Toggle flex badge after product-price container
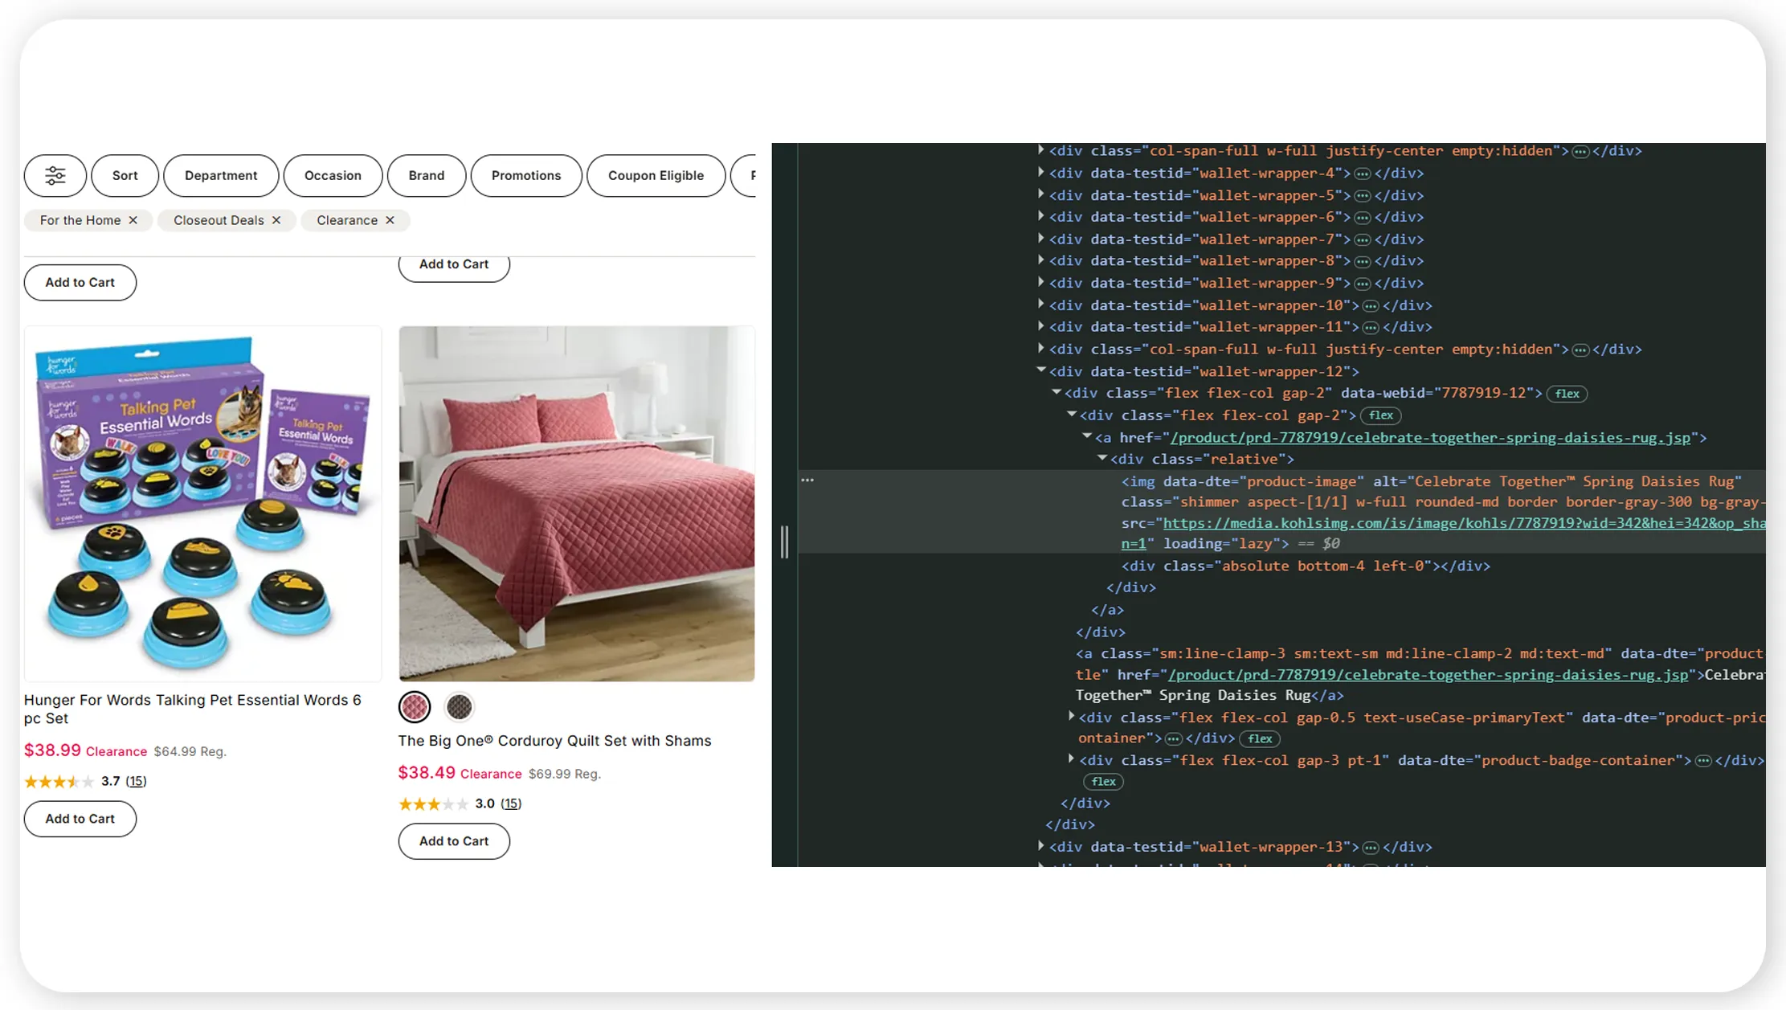1786x1010 pixels. pos(1260,738)
